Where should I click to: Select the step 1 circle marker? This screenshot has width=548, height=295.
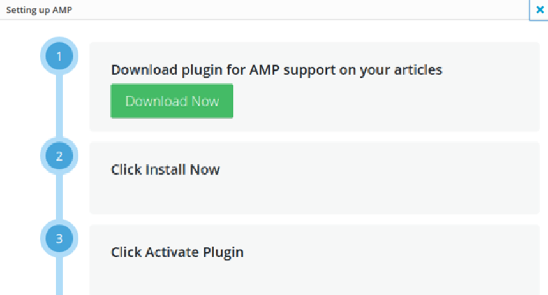tap(59, 57)
